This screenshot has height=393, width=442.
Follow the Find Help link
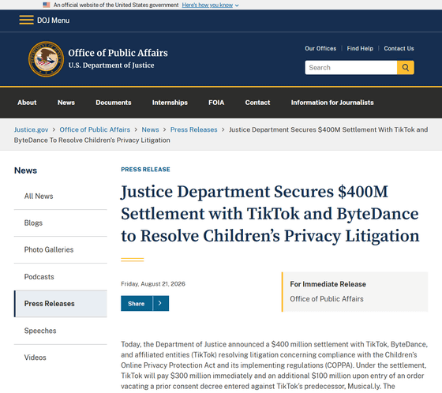click(x=360, y=48)
